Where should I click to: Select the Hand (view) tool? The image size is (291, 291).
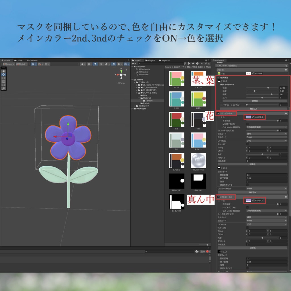pos(3,71)
